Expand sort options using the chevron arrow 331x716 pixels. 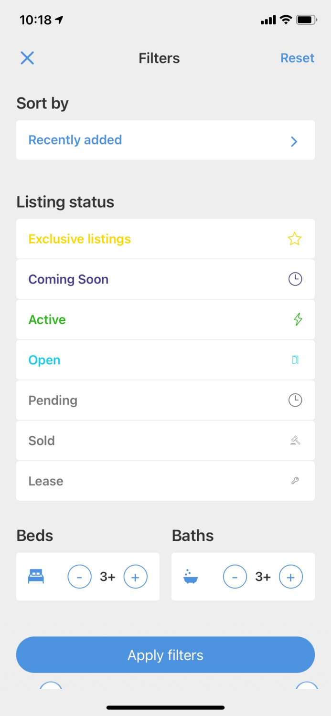click(294, 141)
